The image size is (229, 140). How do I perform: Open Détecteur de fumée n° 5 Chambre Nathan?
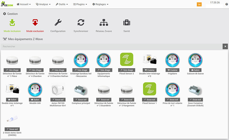pos(58,60)
